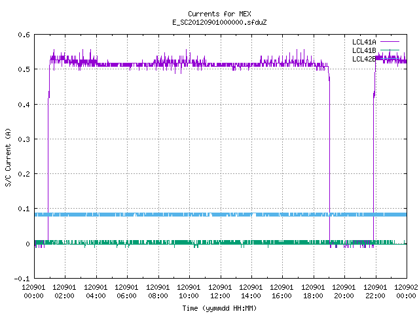Click the 06:00 time tick label
Viewport: 419px width, 314px height.
pyautogui.click(x=126, y=296)
